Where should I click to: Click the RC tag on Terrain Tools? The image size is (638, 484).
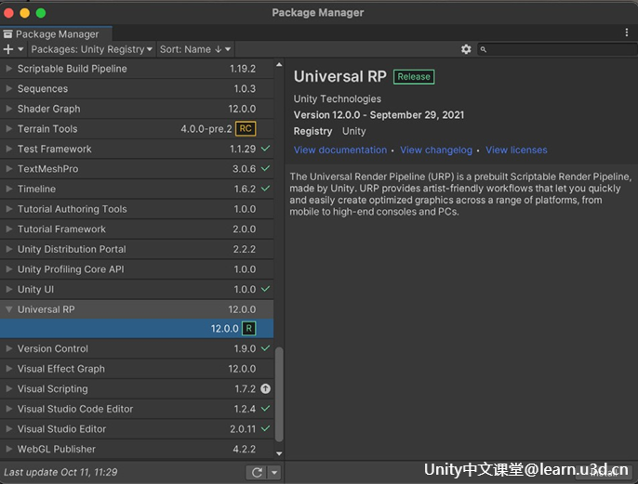click(246, 129)
